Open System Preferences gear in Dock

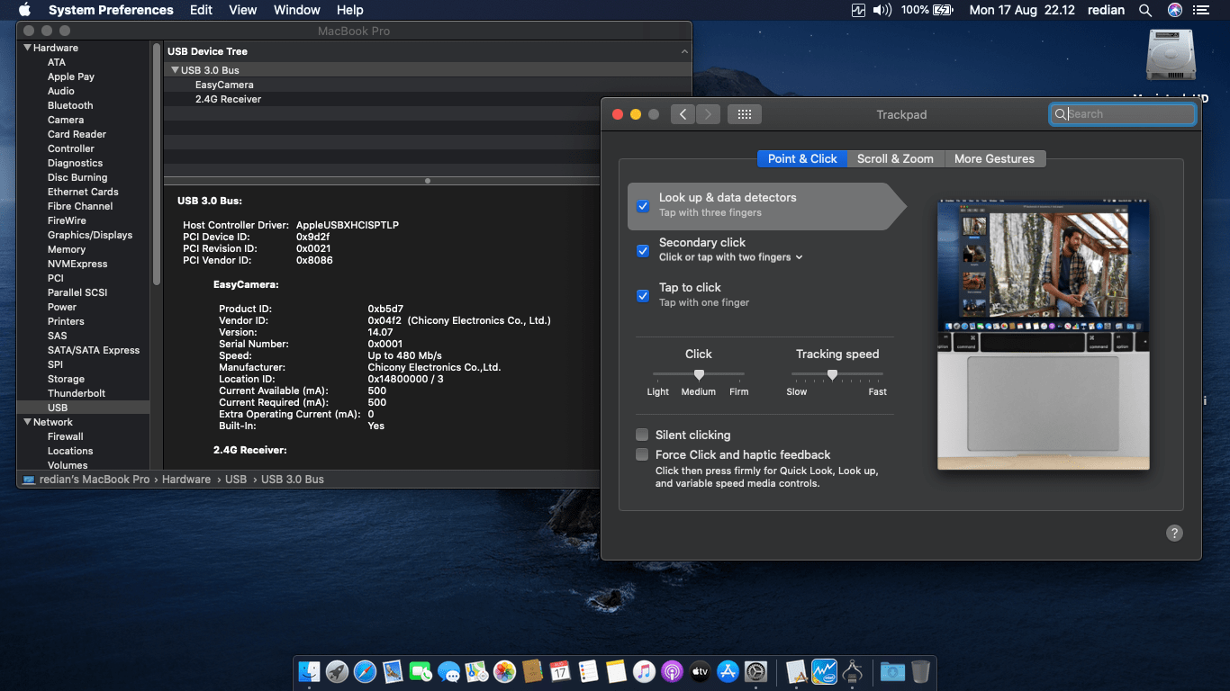(755, 671)
